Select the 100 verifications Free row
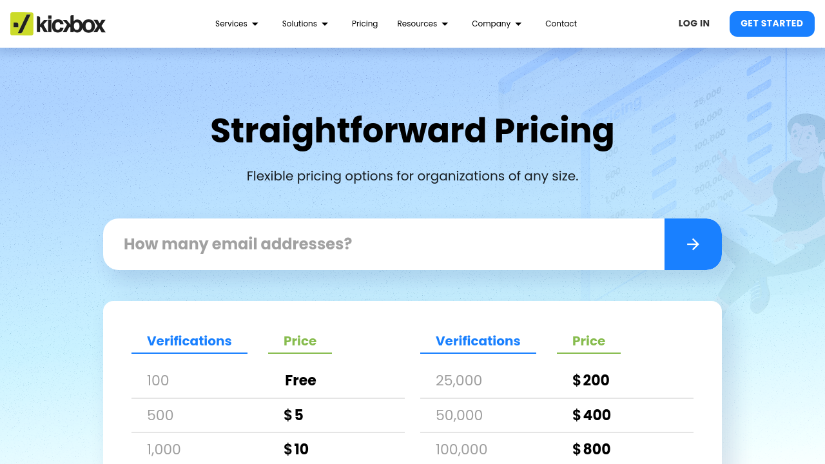The image size is (825, 464). 267,380
